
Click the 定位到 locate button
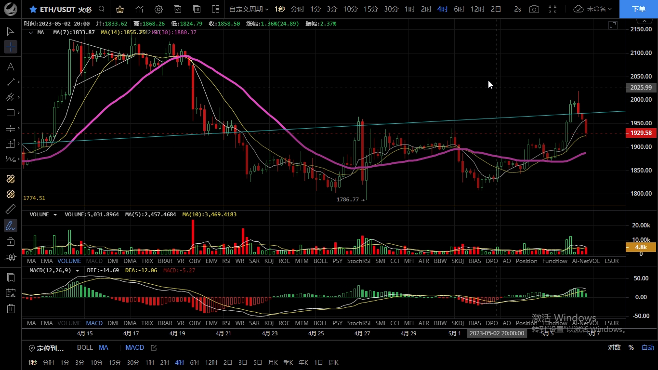[46, 348]
